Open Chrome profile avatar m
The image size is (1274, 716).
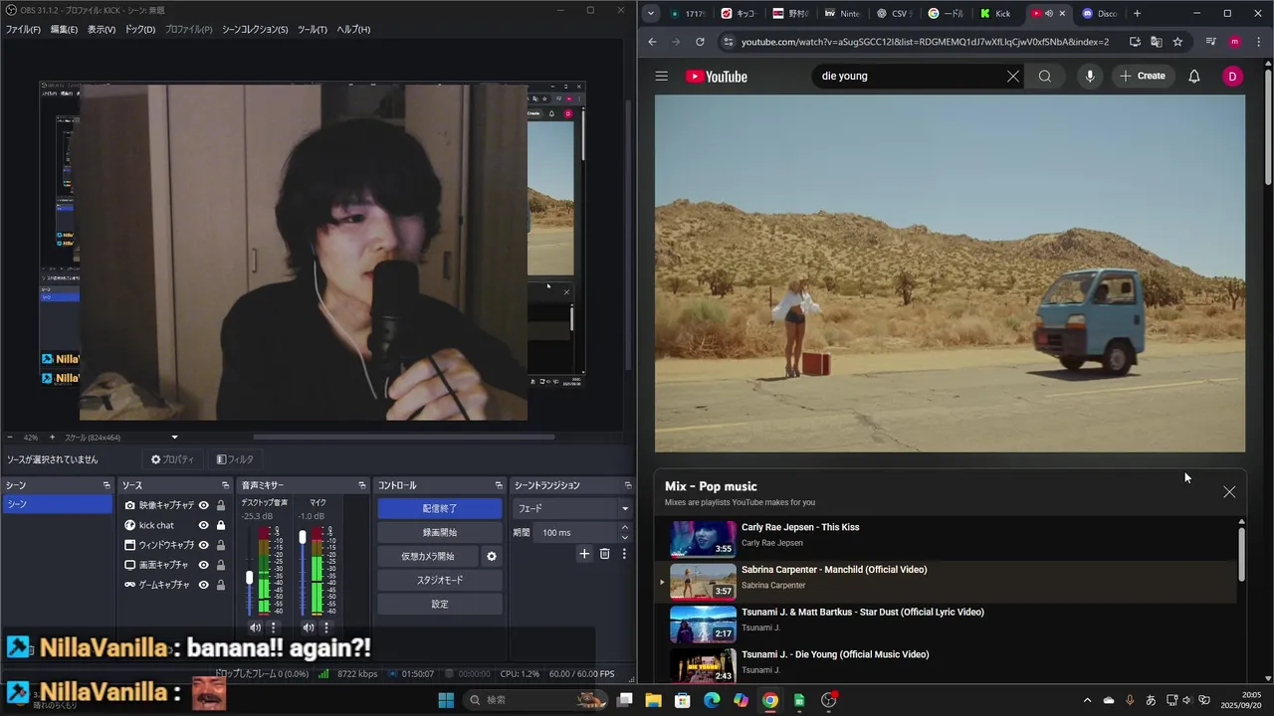coord(1235,42)
